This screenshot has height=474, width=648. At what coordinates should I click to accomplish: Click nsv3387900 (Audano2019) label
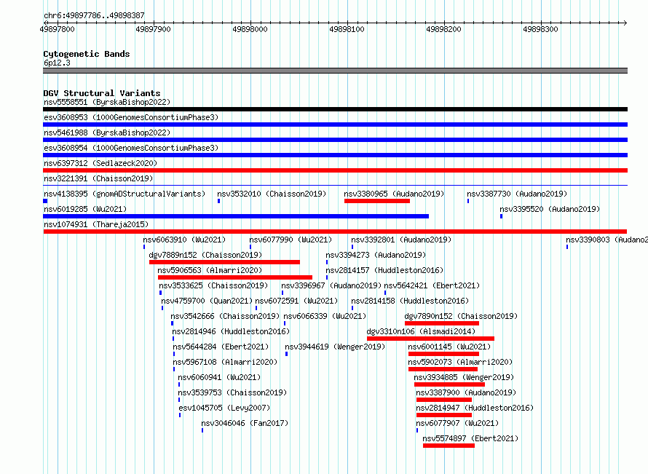pos(466,392)
